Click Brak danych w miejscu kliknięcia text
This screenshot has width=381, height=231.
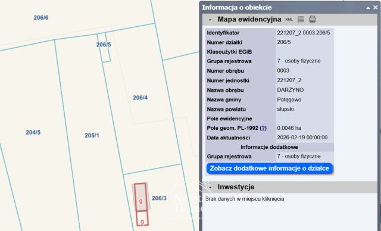(245, 199)
